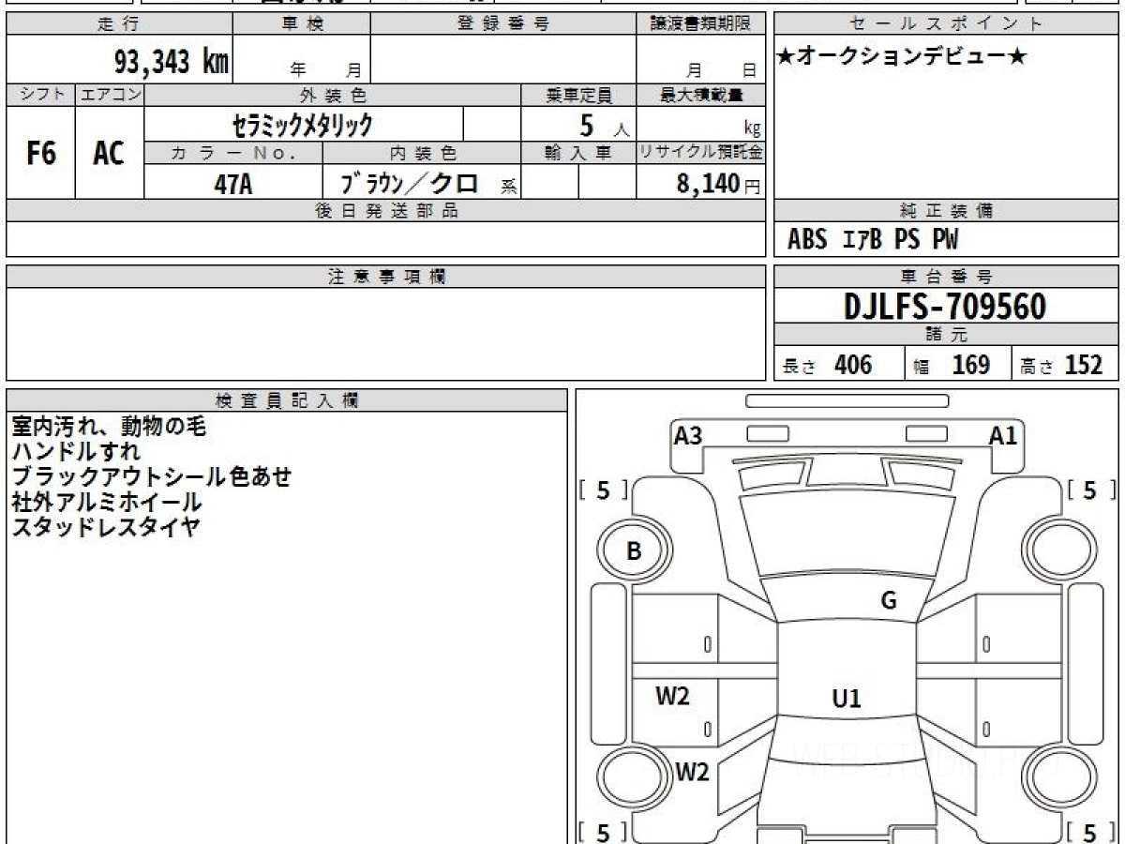Viewport: 1125px width, 844px height.
Task: Click the W2 mark on rear-left door
Action: pyautogui.click(x=672, y=696)
